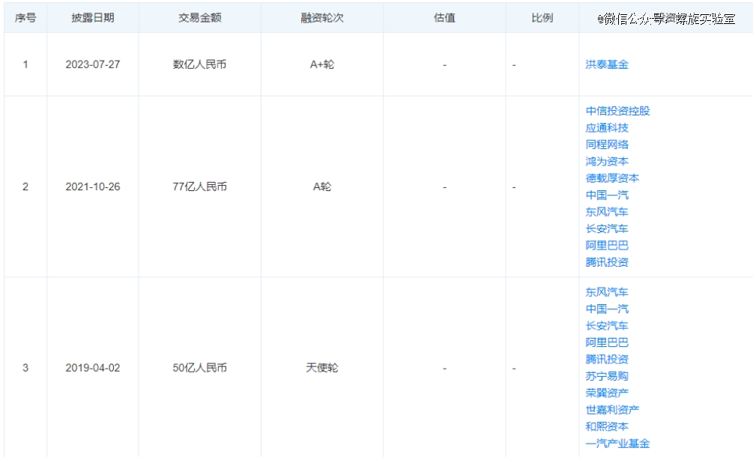This screenshot has height=457, width=753.
Task: Click 阿里巴巴 in the A轮 row
Action: point(607,245)
